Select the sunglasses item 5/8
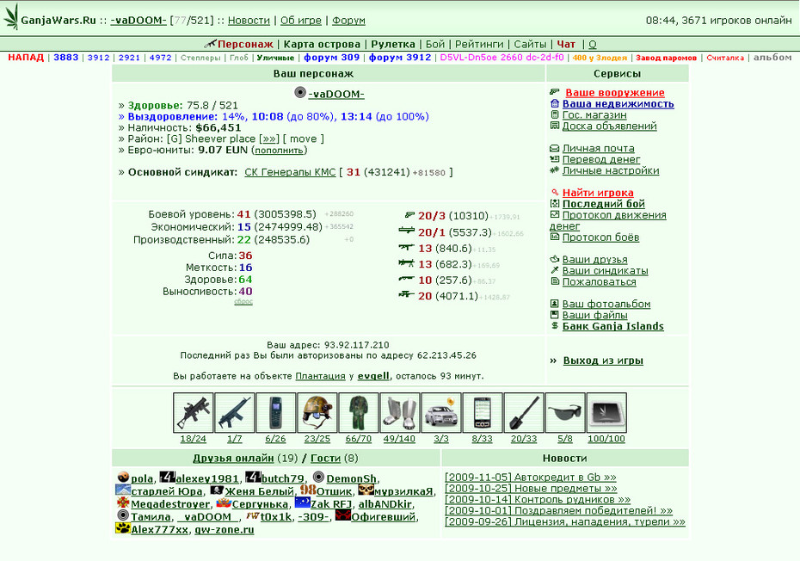The height and width of the screenshot is (561, 800). [565, 412]
